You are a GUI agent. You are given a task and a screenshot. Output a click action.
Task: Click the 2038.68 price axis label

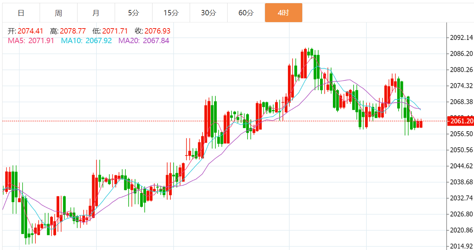click(462, 182)
